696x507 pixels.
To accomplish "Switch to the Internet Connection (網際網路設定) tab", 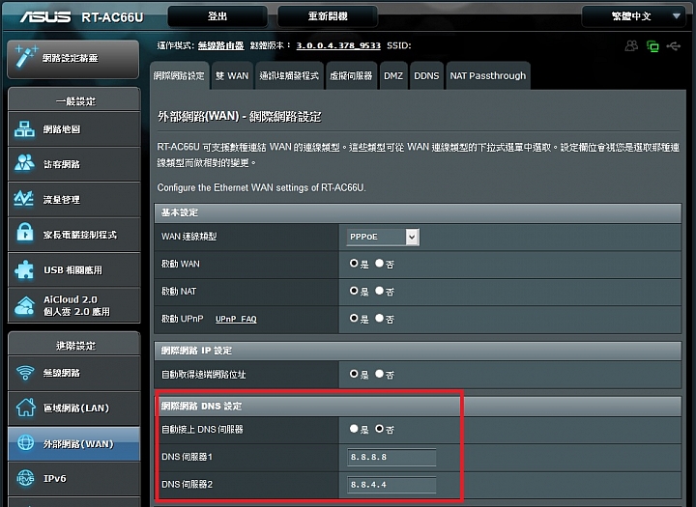I will click(179, 76).
